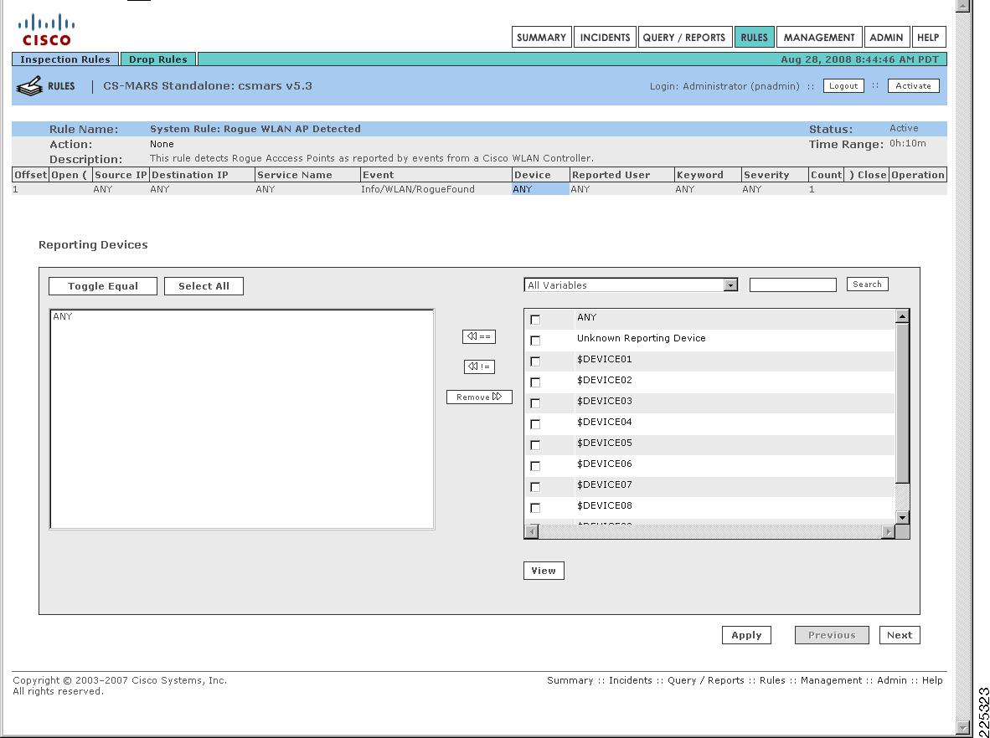Click the Cisco logo
The width and height of the screenshot is (990, 738).
click(x=46, y=30)
